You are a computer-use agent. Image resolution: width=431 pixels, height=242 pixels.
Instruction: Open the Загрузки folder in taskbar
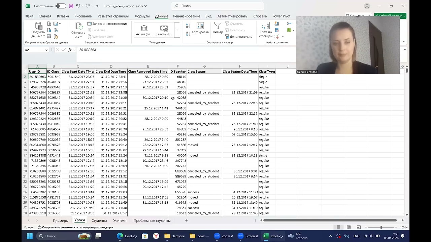(x=174, y=236)
